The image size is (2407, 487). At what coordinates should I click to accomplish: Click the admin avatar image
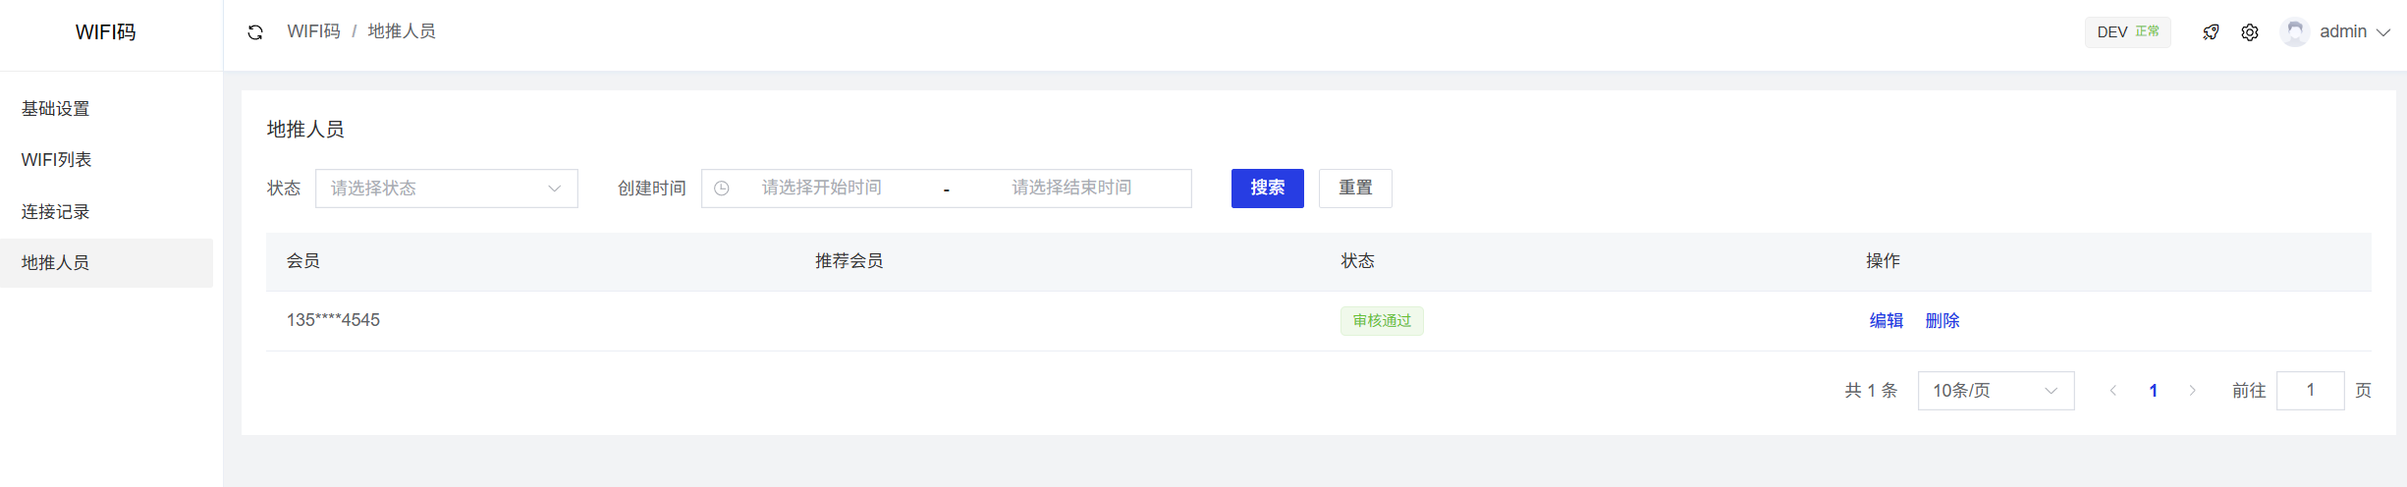point(2295,32)
